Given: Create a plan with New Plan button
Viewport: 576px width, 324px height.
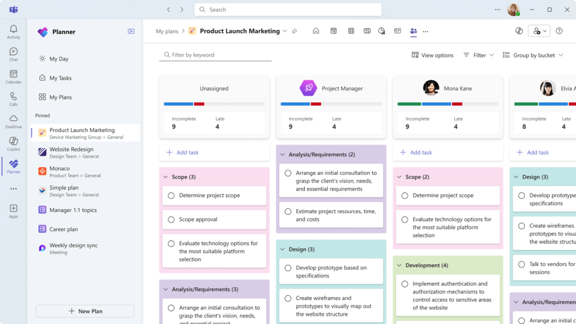Looking at the screenshot, I should (x=84, y=311).
